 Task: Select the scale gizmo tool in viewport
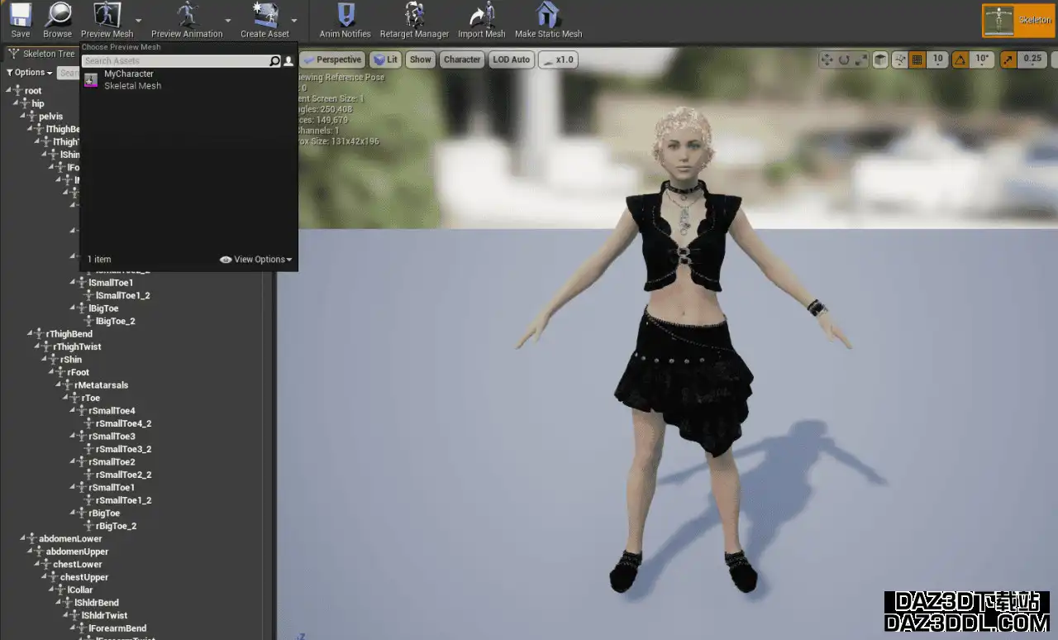point(860,60)
